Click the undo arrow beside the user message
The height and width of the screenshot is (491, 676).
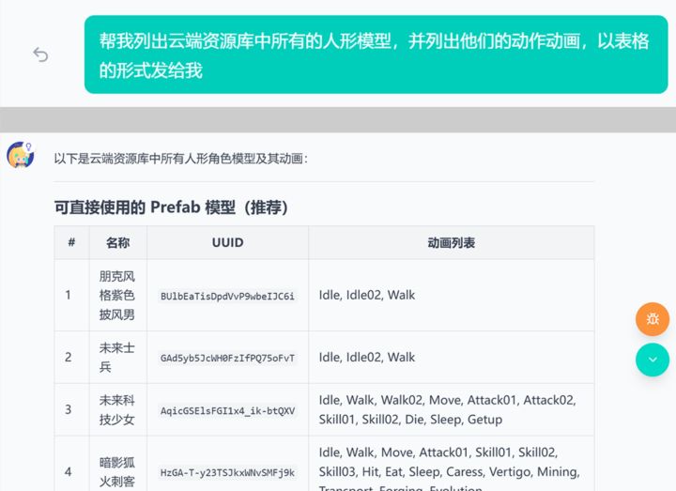[40, 54]
